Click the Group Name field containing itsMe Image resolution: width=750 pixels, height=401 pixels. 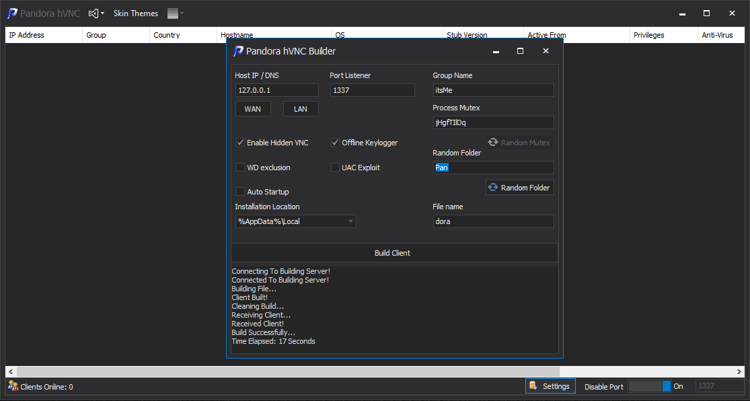point(493,90)
